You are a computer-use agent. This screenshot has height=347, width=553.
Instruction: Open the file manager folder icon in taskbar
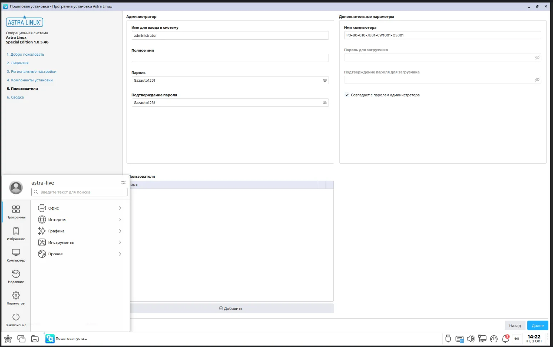(x=35, y=338)
